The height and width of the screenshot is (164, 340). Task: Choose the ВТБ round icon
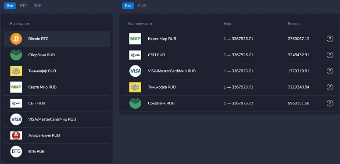tap(16, 151)
